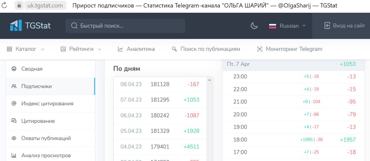Expand the Каталог chevron arrow
The height and width of the screenshot is (161, 370).
(42, 49)
